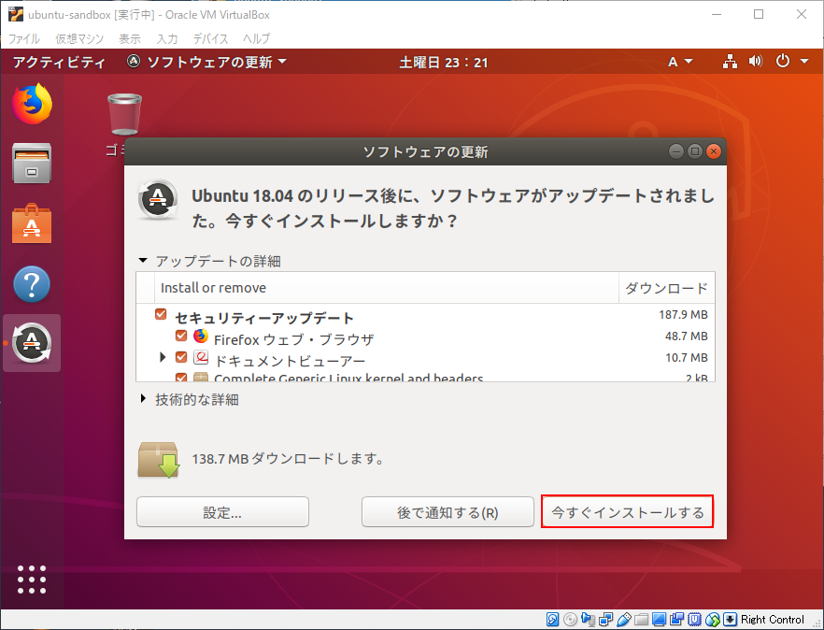824x630 pixels.
Task: Open the ヘルプ menu
Action: pyautogui.click(x=256, y=38)
